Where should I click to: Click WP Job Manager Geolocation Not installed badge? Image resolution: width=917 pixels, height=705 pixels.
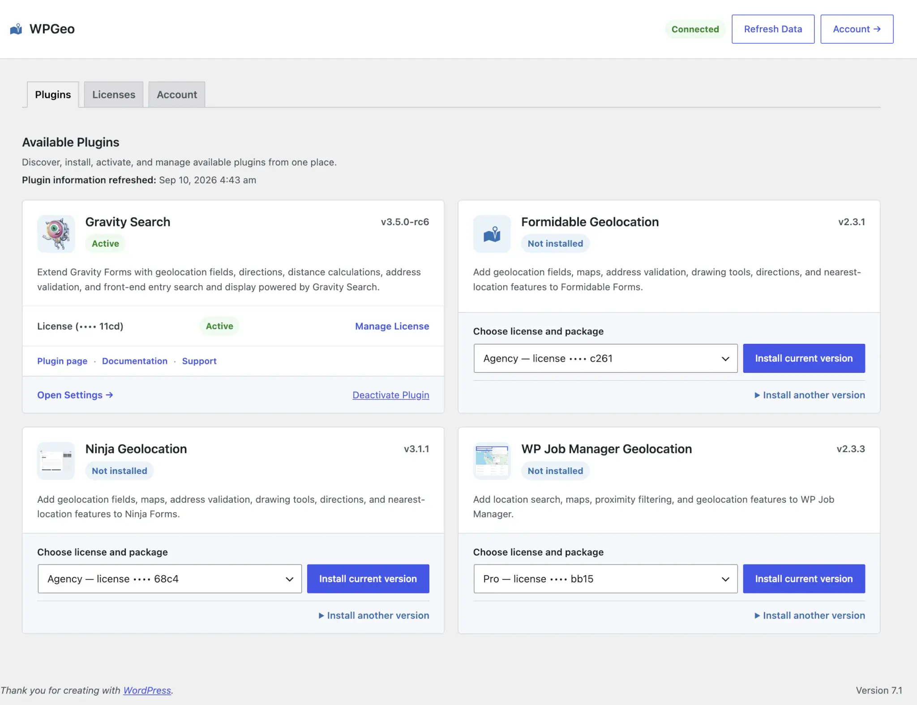tap(555, 470)
